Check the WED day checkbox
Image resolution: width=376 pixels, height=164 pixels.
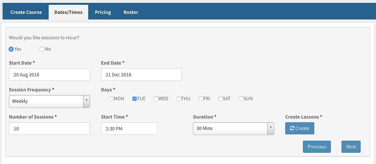(x=156, y=99)
